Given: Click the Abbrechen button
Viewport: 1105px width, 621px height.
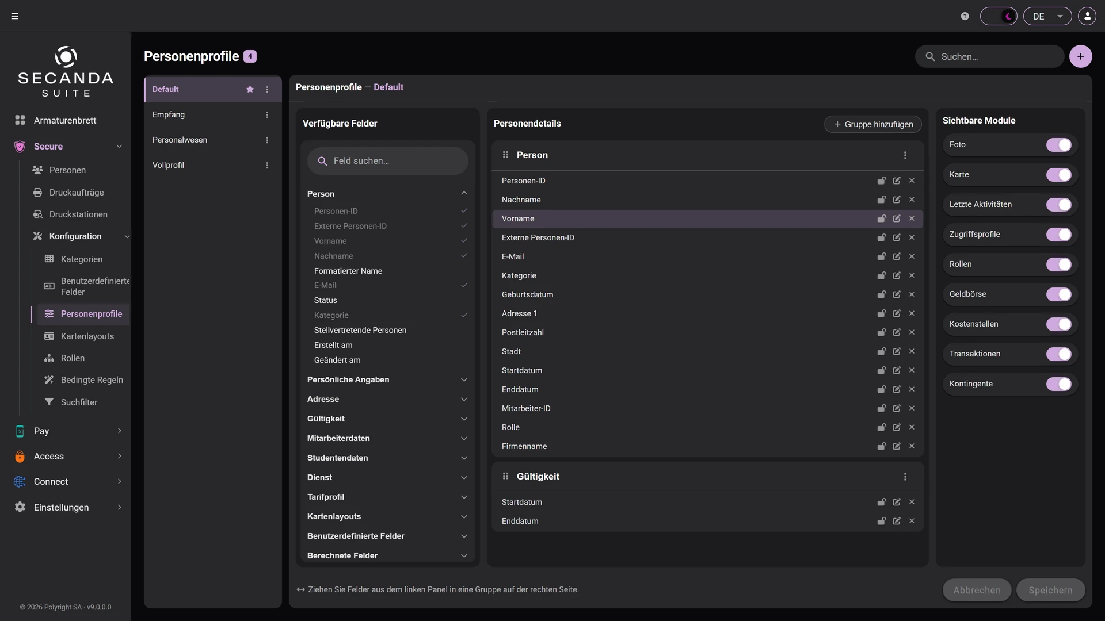Looking at the screenshot, I should (977, 590).
